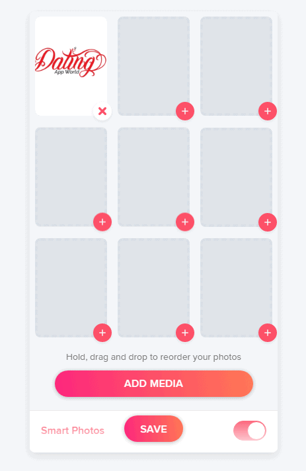Select the empty top-right photo placeholder
The height and width of the screenshot is (471, 306).
point(237,66)
